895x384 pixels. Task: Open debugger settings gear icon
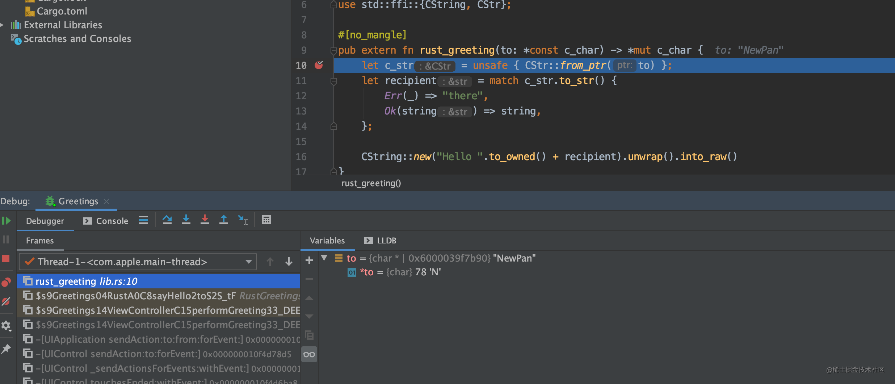point(6,326)
